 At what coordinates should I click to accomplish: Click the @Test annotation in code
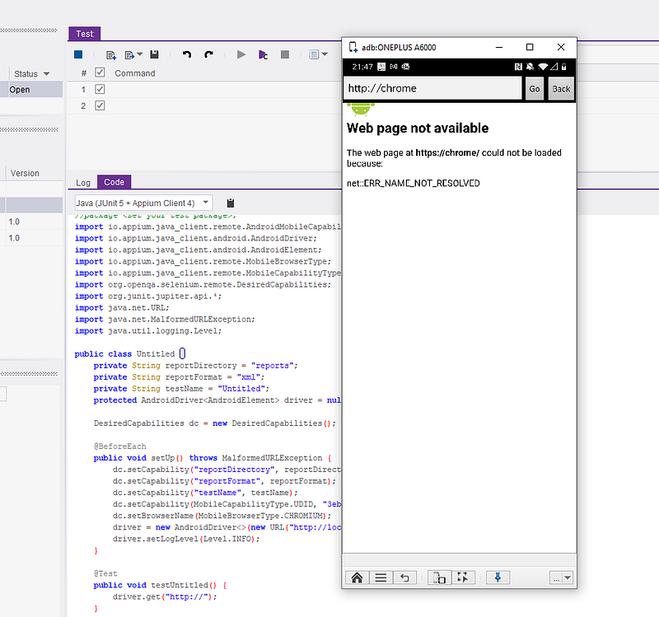[105, 573]
